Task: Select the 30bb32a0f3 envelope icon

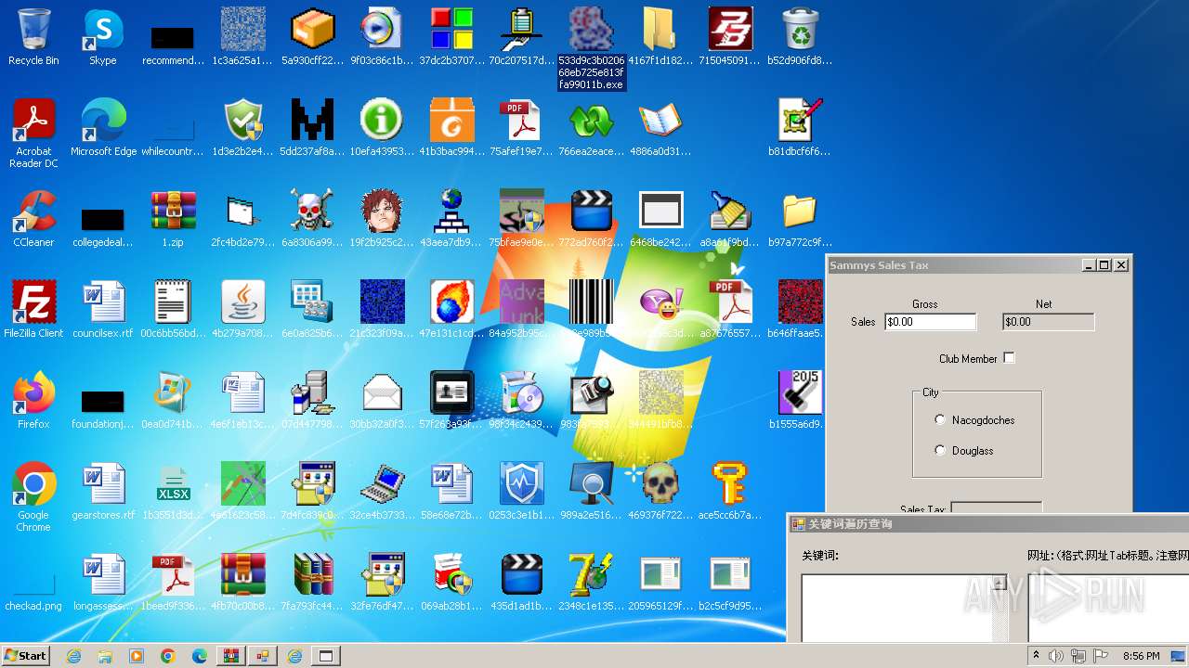Action: pyautogui.click(x=382, y=401)
